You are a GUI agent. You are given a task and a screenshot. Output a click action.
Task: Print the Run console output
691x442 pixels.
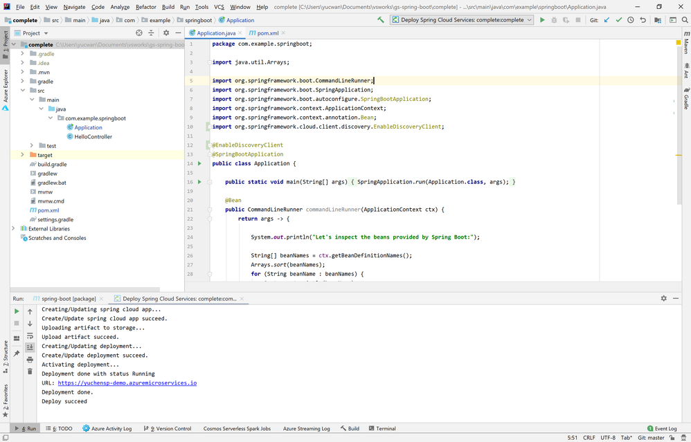pyautogui.click(x=30, y=359)
